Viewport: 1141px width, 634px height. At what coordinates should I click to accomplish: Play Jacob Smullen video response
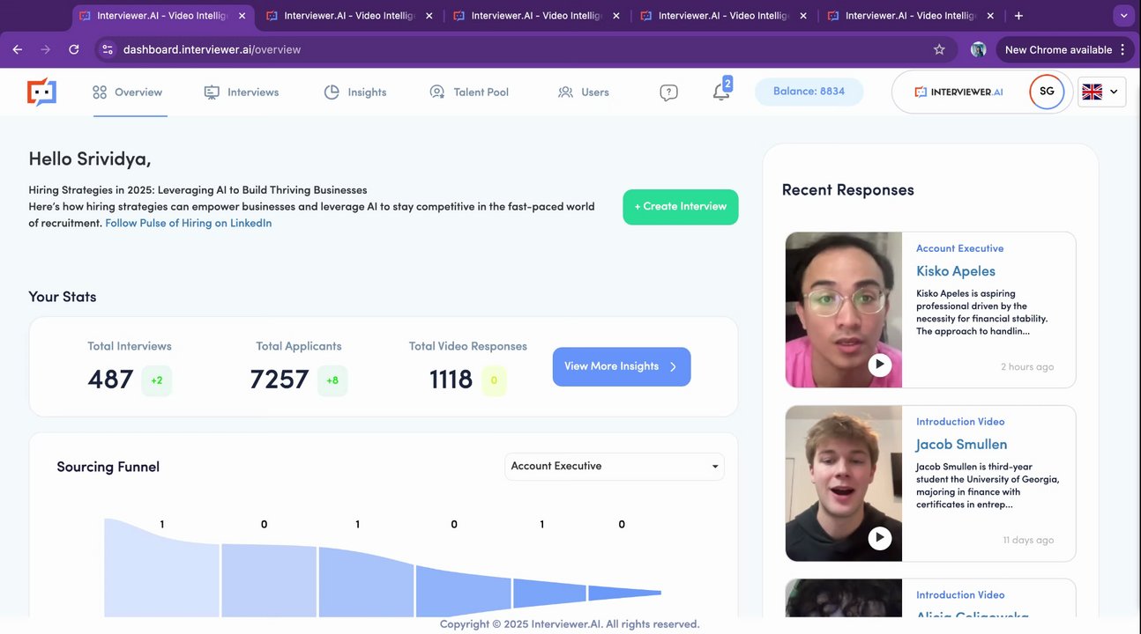tap(880, 538)
